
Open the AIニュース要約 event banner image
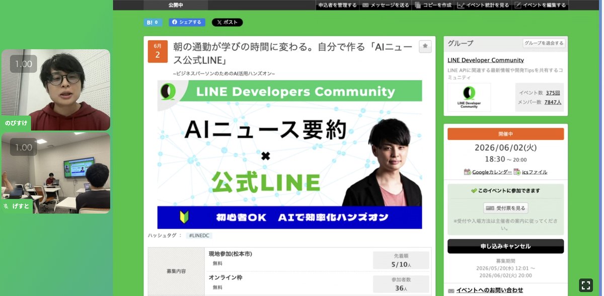pyautogui.click(x=290, y=155)
